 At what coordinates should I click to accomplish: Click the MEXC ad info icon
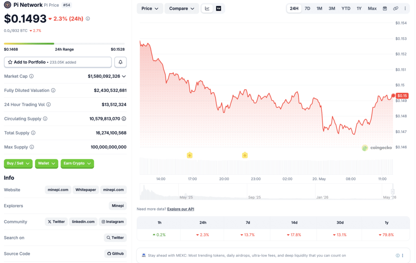(x=398, y=256)
